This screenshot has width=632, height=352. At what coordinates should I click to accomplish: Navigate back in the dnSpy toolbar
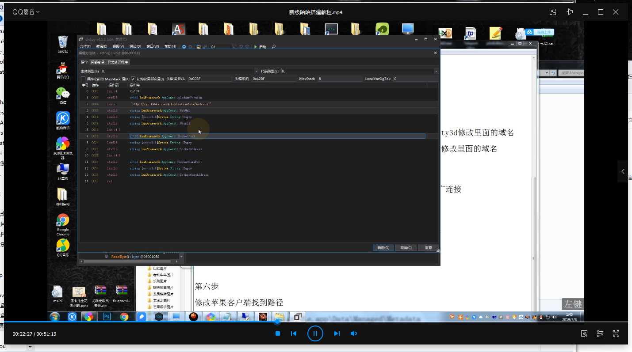click(184, 46)
